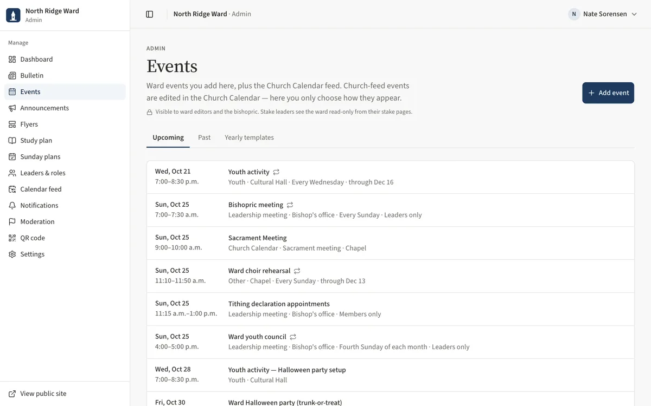This screenshot has width=651, height=406.
Task: Click the recurring icon beside Ward youth council
Action: 293,337
